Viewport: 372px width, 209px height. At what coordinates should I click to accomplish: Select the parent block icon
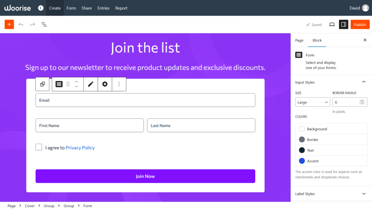[x=42, y=84]
